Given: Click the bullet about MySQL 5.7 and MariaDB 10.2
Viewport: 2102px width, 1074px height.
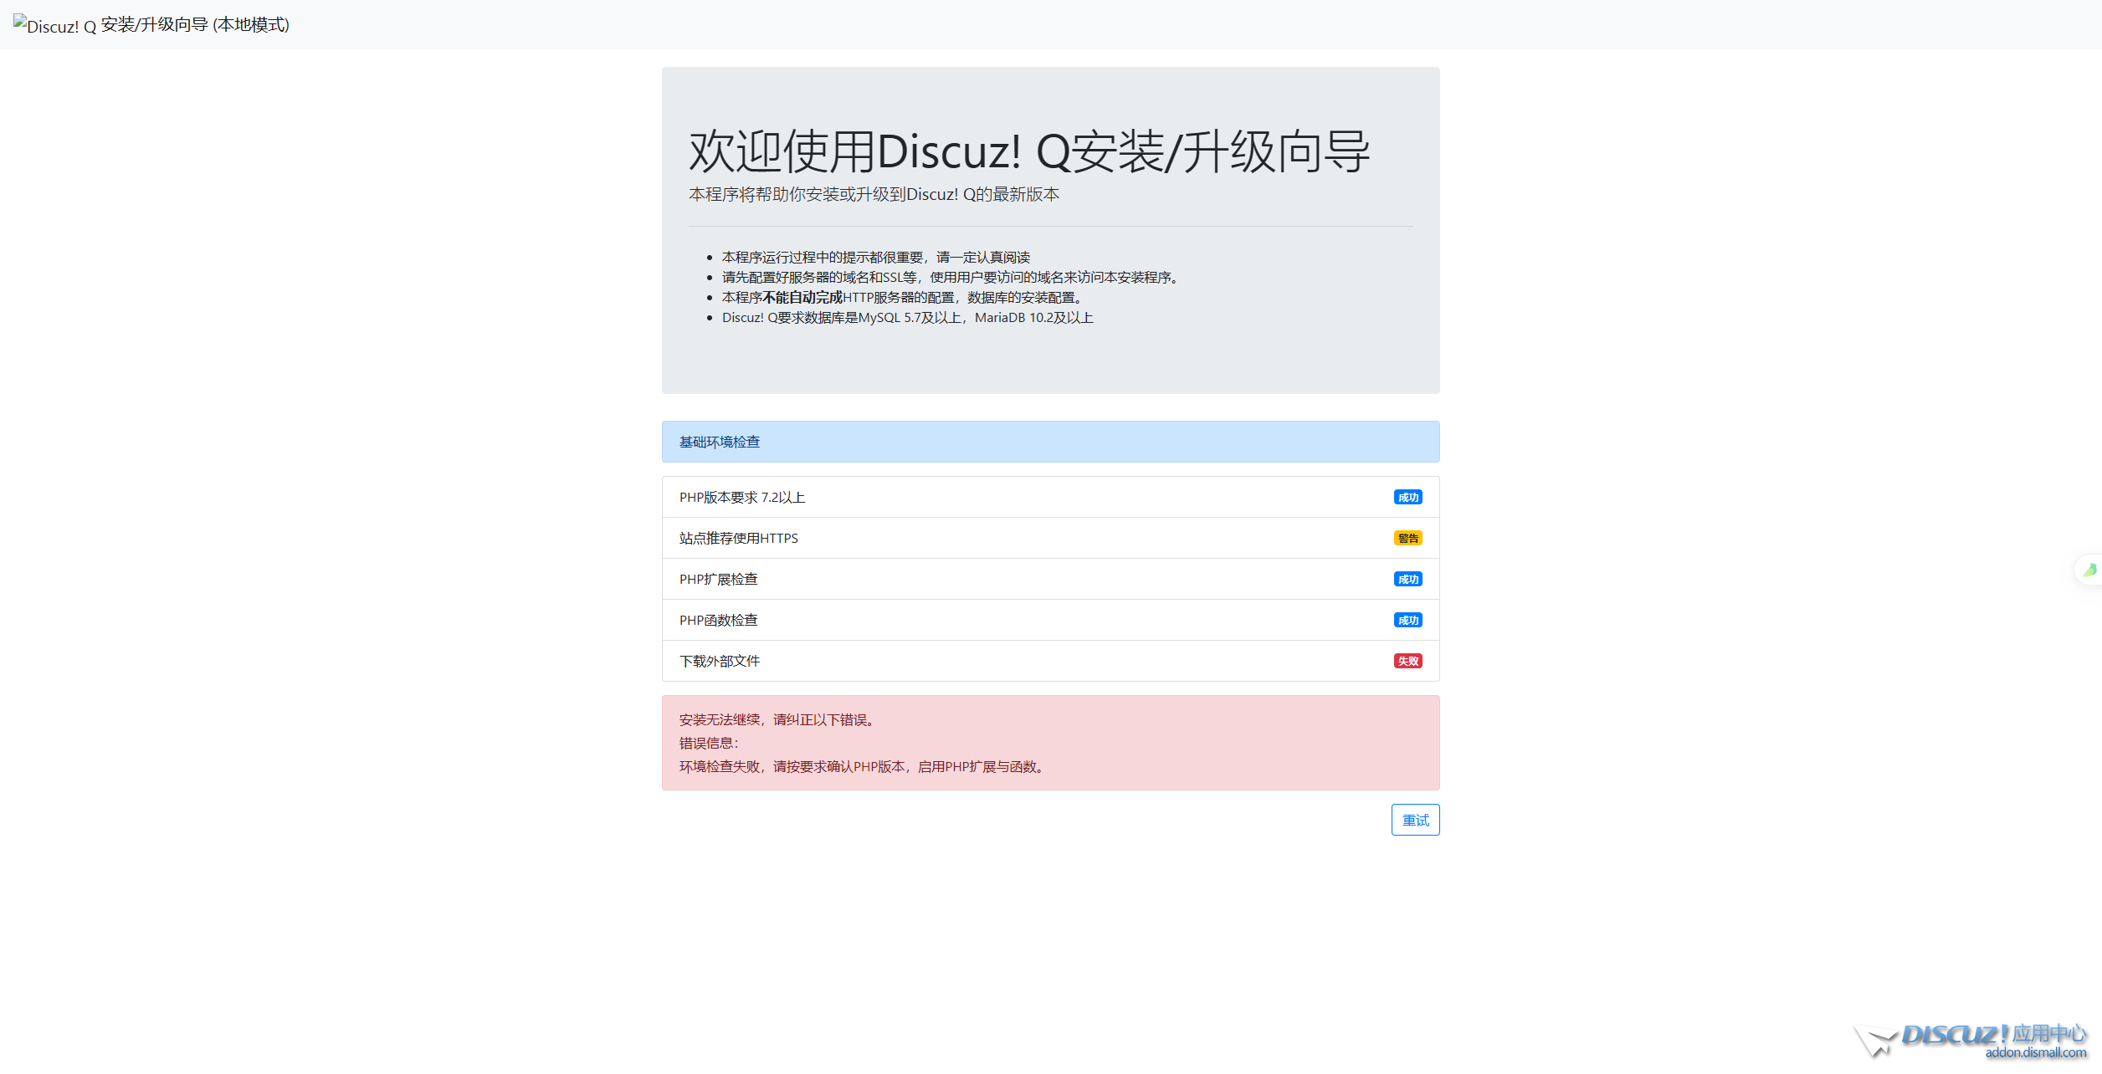Looking at the screenshot, I should pos(908,318).
